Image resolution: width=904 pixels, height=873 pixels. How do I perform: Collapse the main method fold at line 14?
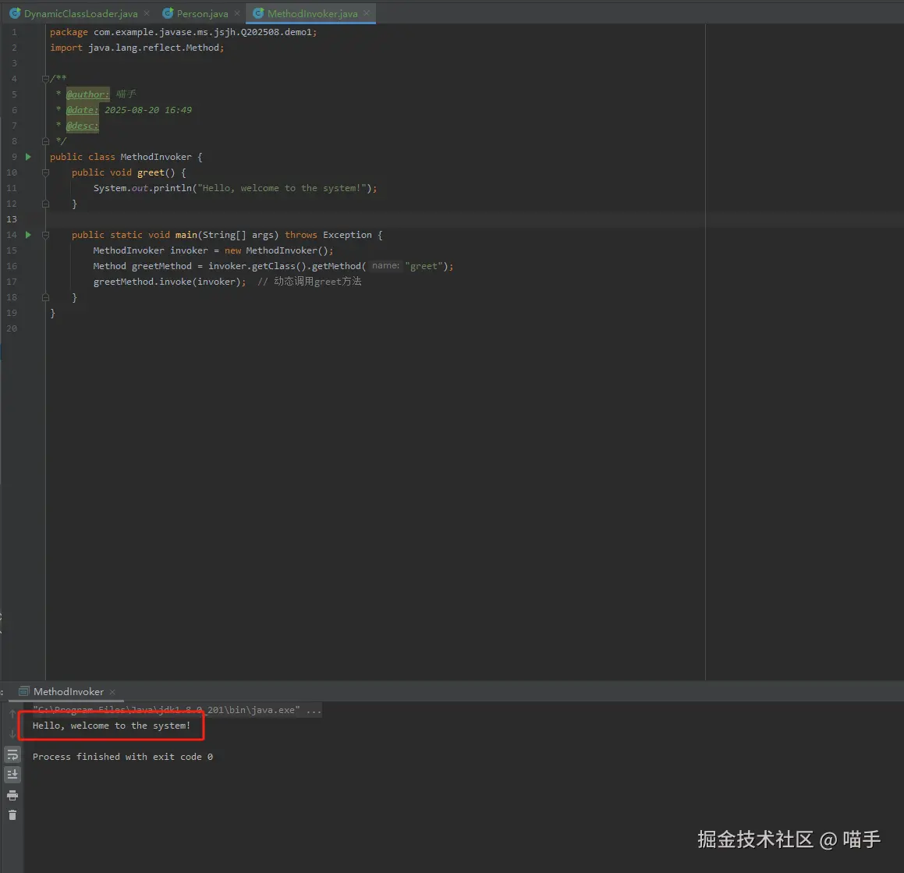(x=45, y=235)
